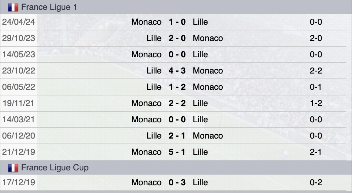
Task: Select the 24/04/24 Monaco 1 - 0 Lille score
Action: 177,22
